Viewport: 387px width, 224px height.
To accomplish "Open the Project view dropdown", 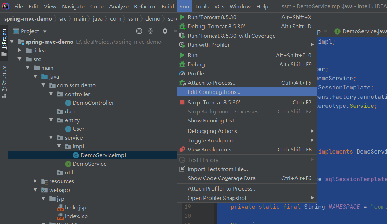I will pyautogui.click(x=45, y=31).
